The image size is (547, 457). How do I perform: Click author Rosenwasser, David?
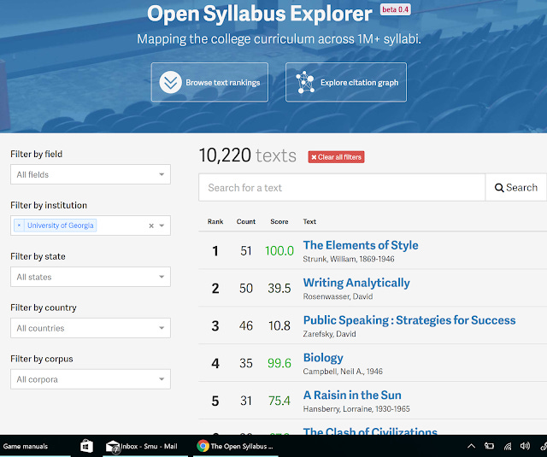coord(338,296)
